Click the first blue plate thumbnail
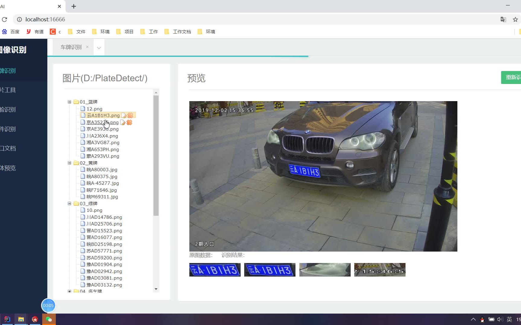The width and height of the screenshot is (521, 325). [x=215, y=270]
